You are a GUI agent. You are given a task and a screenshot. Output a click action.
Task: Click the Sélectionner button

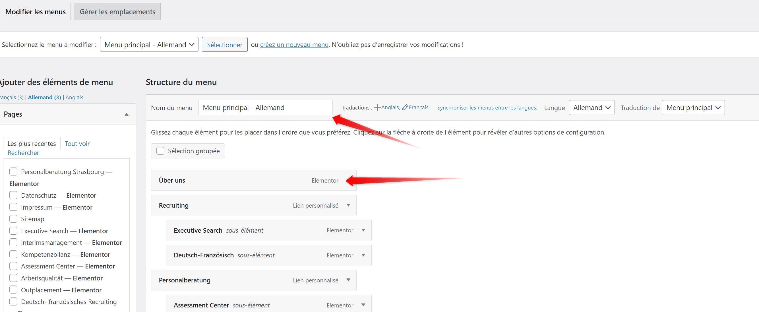point(225,44)
